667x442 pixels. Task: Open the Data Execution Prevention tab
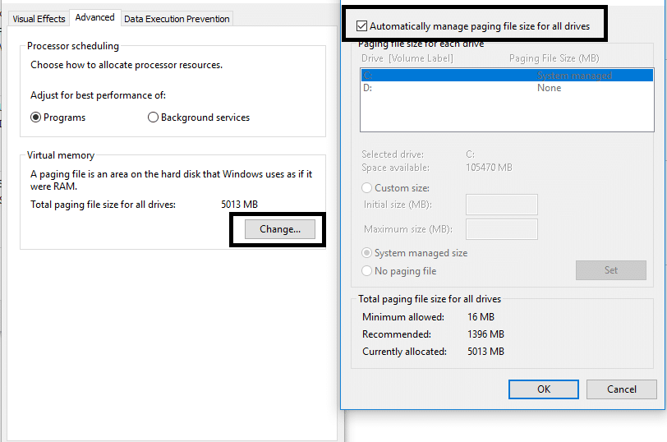pos(177,19)
